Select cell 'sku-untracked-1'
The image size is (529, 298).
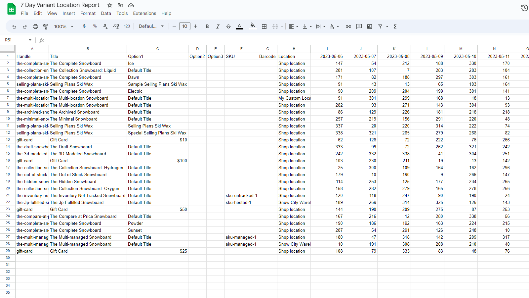click(x=241, y=195)
